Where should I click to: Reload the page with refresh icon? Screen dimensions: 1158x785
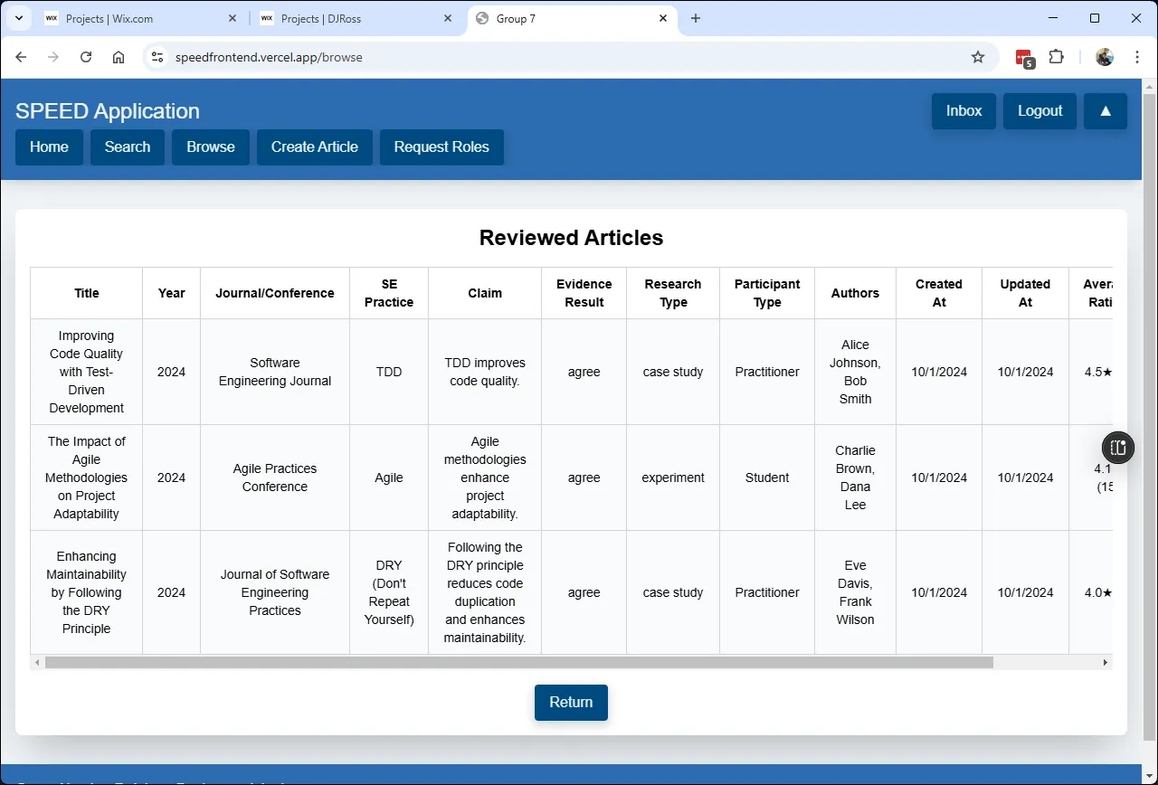pos(86,57)
